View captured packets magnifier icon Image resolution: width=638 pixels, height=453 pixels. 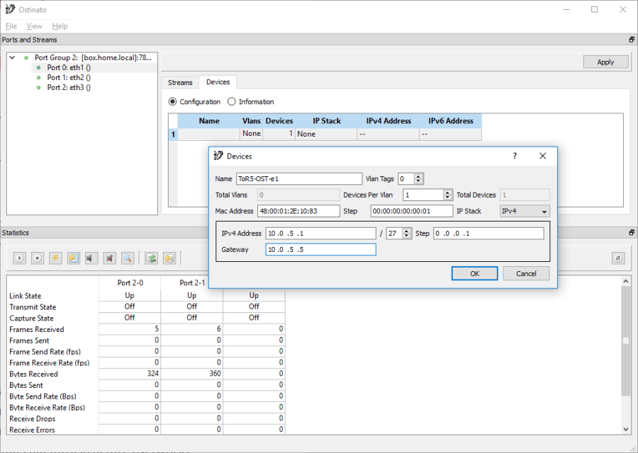pos(128,258)
